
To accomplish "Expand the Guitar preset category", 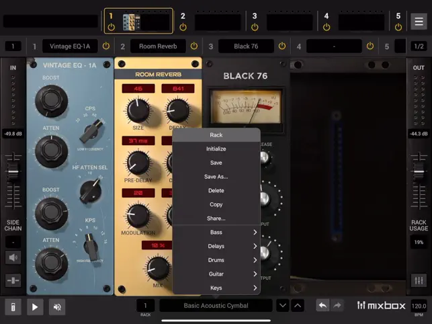I will coord(216,274).
